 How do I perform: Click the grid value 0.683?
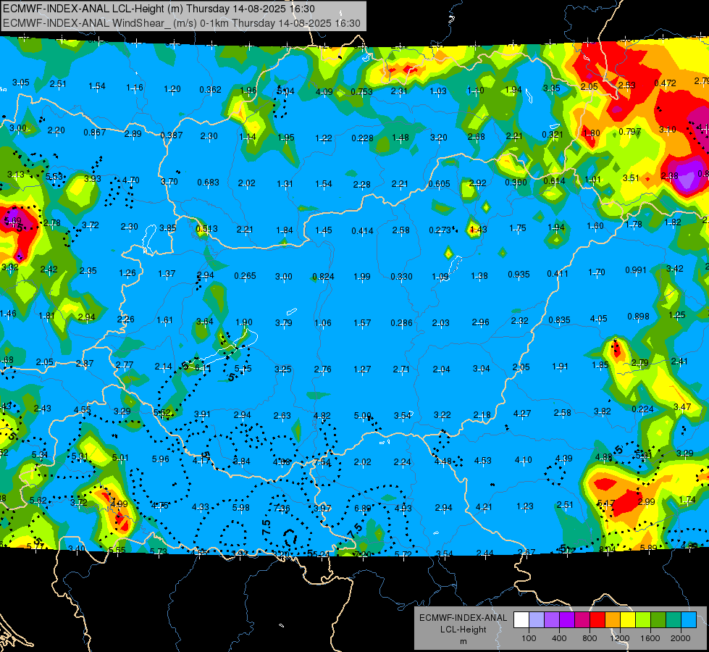coord(208,183)
